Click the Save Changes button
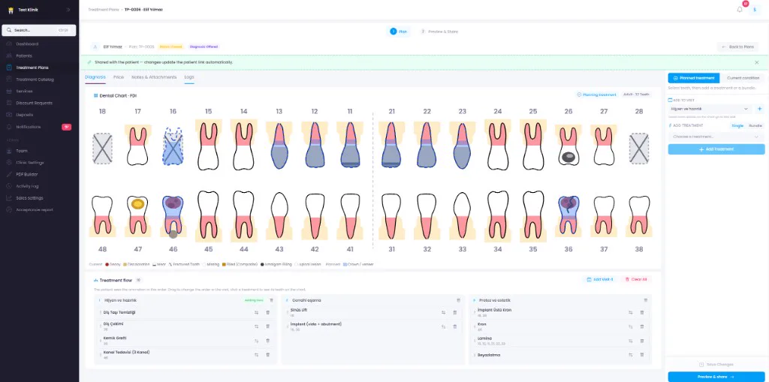769x382 pixels. pyautogui.click(x=716, y=364)
